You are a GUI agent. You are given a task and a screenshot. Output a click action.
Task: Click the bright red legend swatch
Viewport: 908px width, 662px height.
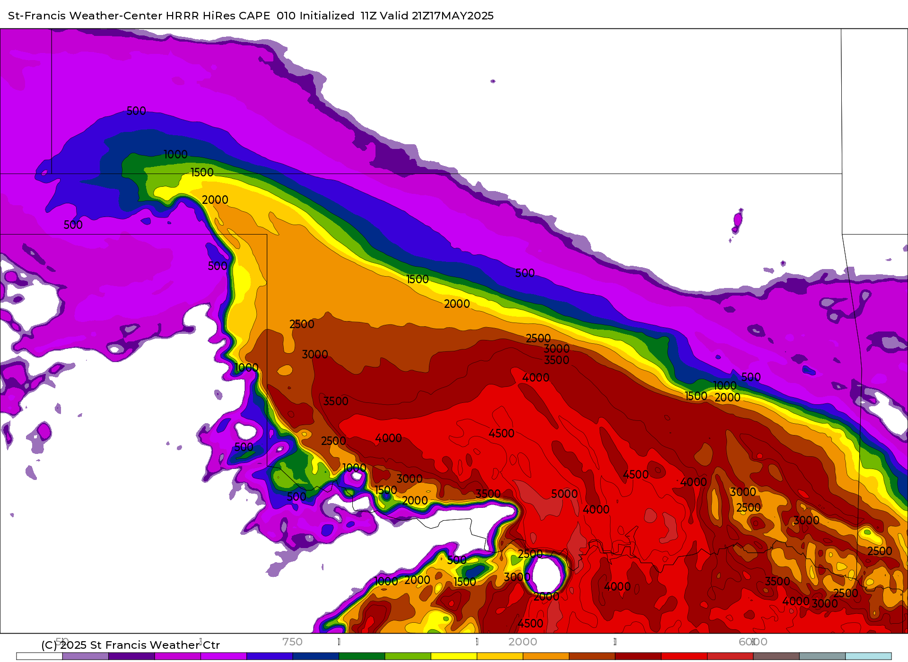[684, 656]
